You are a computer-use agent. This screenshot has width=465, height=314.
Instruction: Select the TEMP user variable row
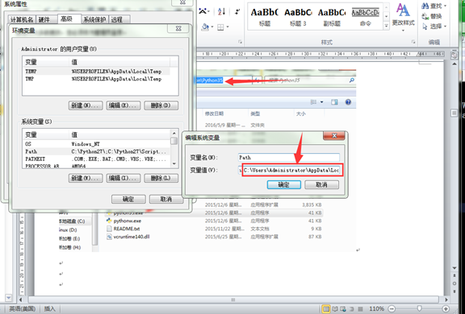point(97,72)
